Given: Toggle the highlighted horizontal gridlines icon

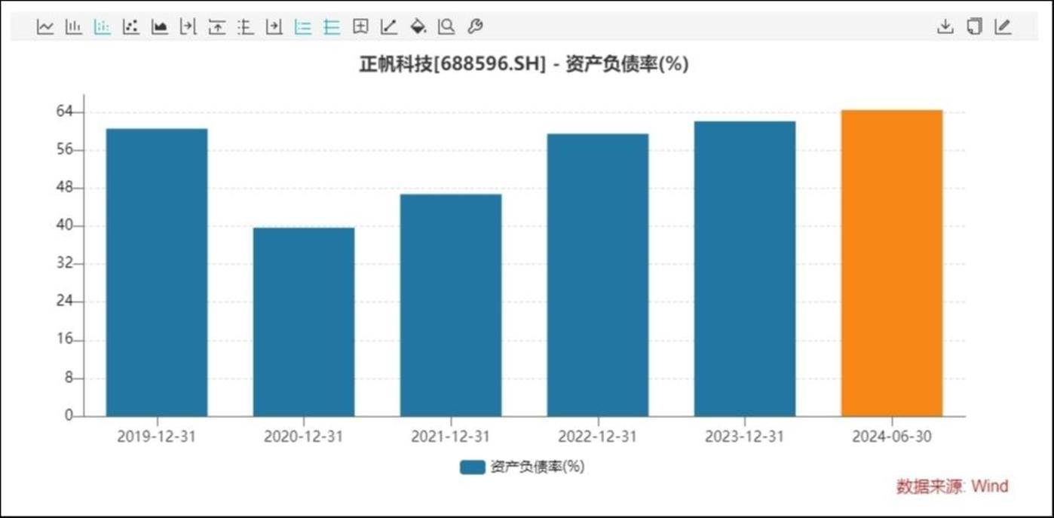Looking at the screenshot, I should point(303,27).
